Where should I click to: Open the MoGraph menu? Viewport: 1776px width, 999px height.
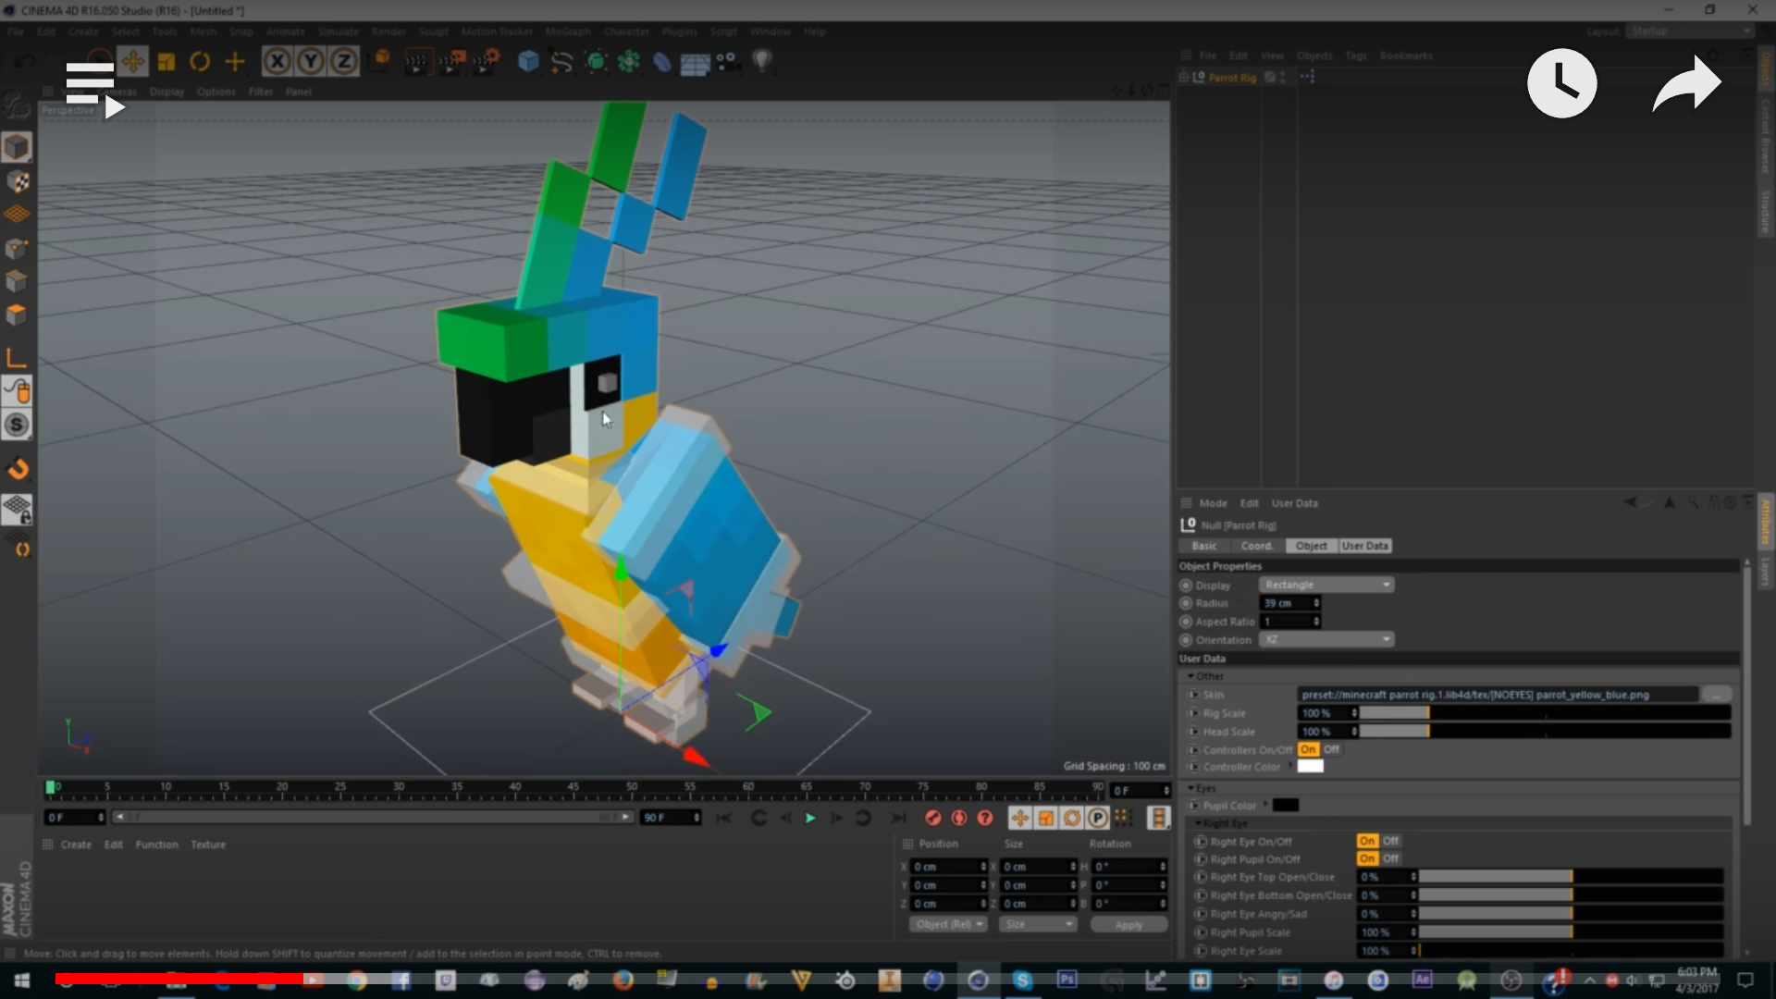(568, 31)
